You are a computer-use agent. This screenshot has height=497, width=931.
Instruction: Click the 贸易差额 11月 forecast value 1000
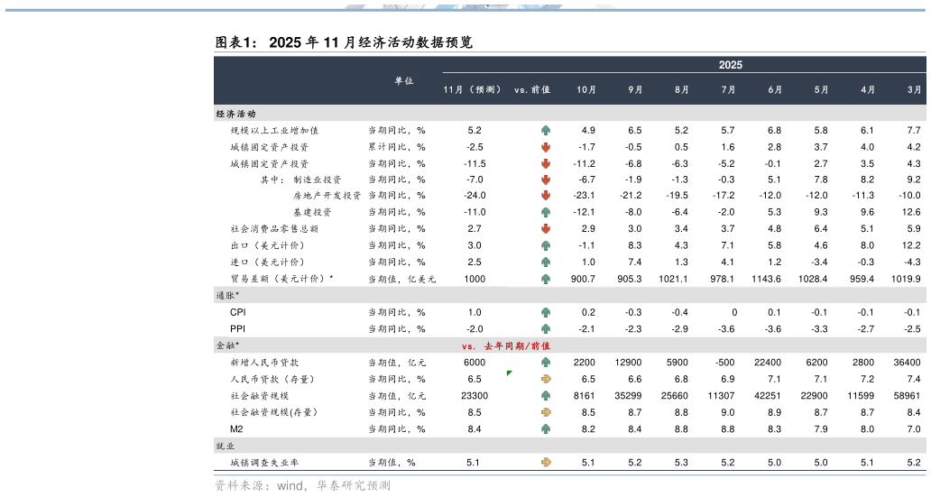(475, 280)
